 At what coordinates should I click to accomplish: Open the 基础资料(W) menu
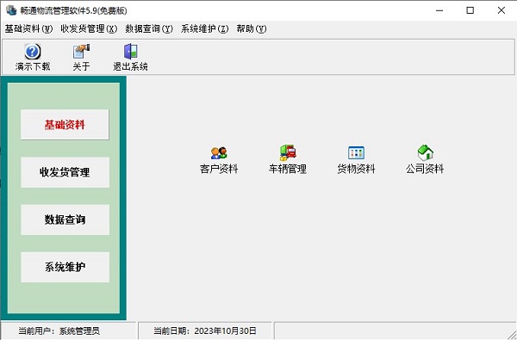[28, 29]
